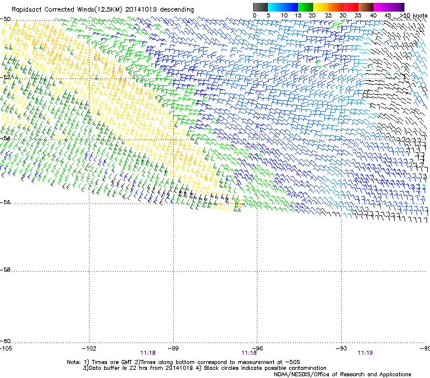The height and width of the screenshot is (378, 430).
Task: Pick the brown 35-40 knots colorbar segment
Action: click(x=366, y=7)
